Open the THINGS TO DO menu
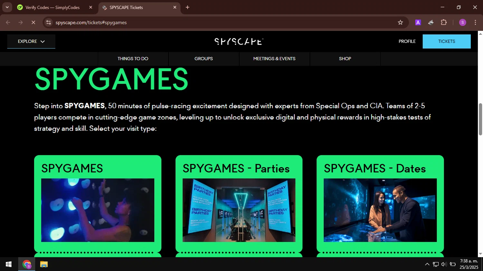 [x=133, y=59]
